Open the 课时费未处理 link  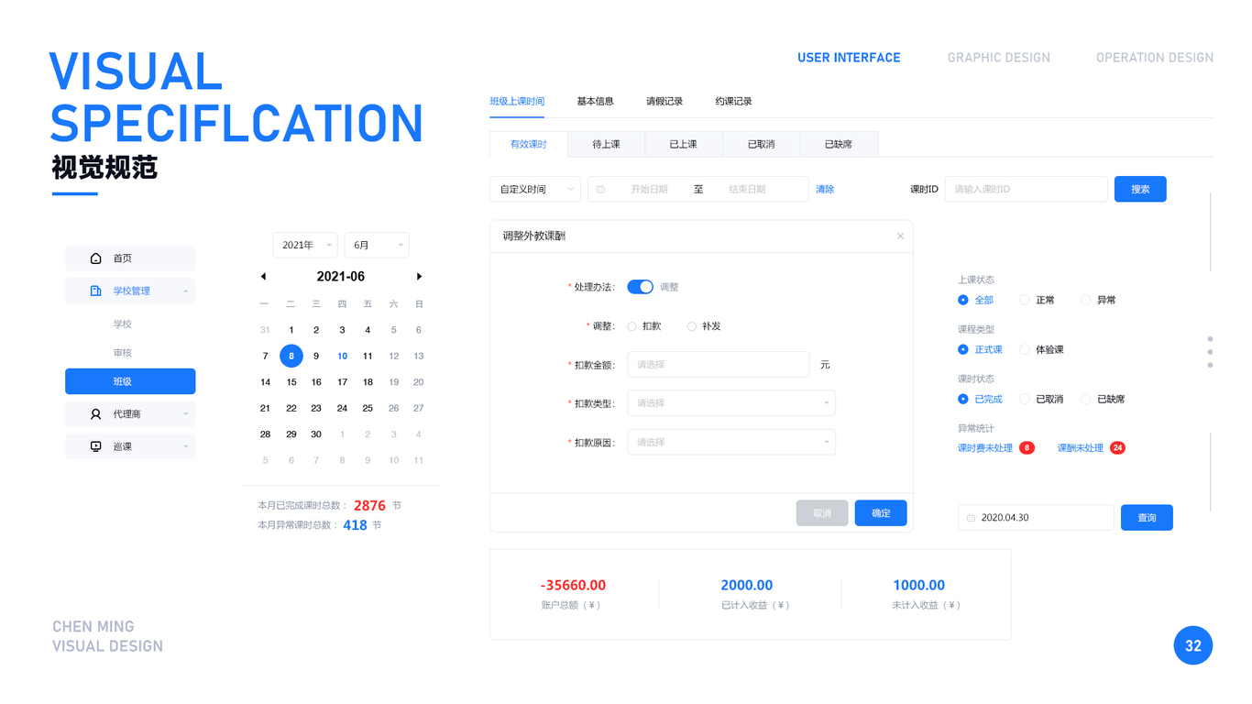[985, 448]
